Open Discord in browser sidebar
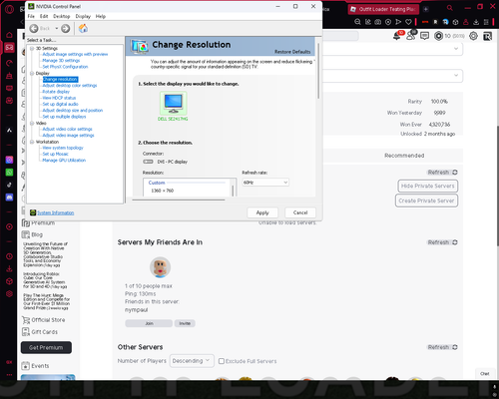The width and height of the screenshot is (499, 399). (x=9, y=198)
